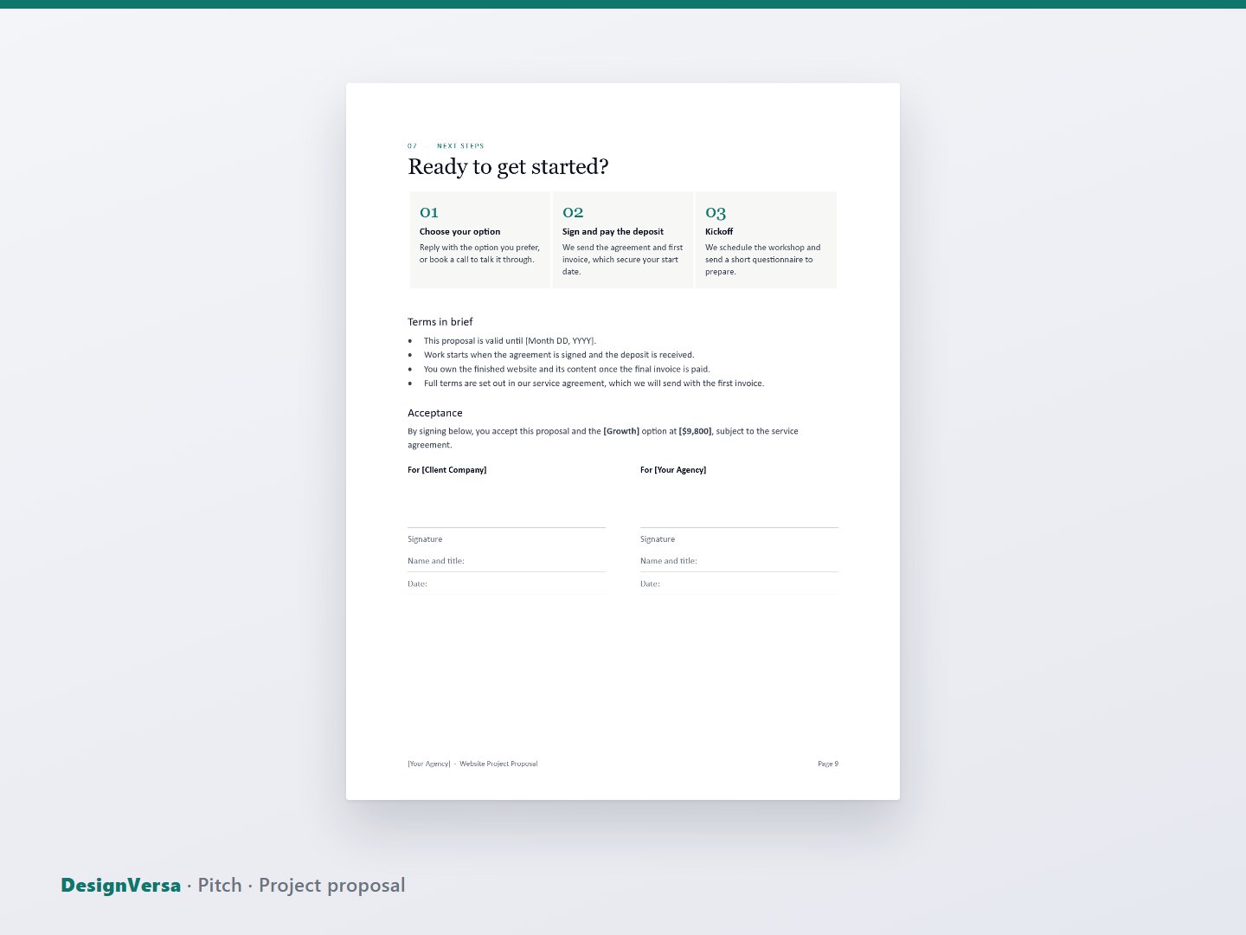Click the "For [Client Company]" label
Screen dimensions: 1246x935
pos(447,470)
